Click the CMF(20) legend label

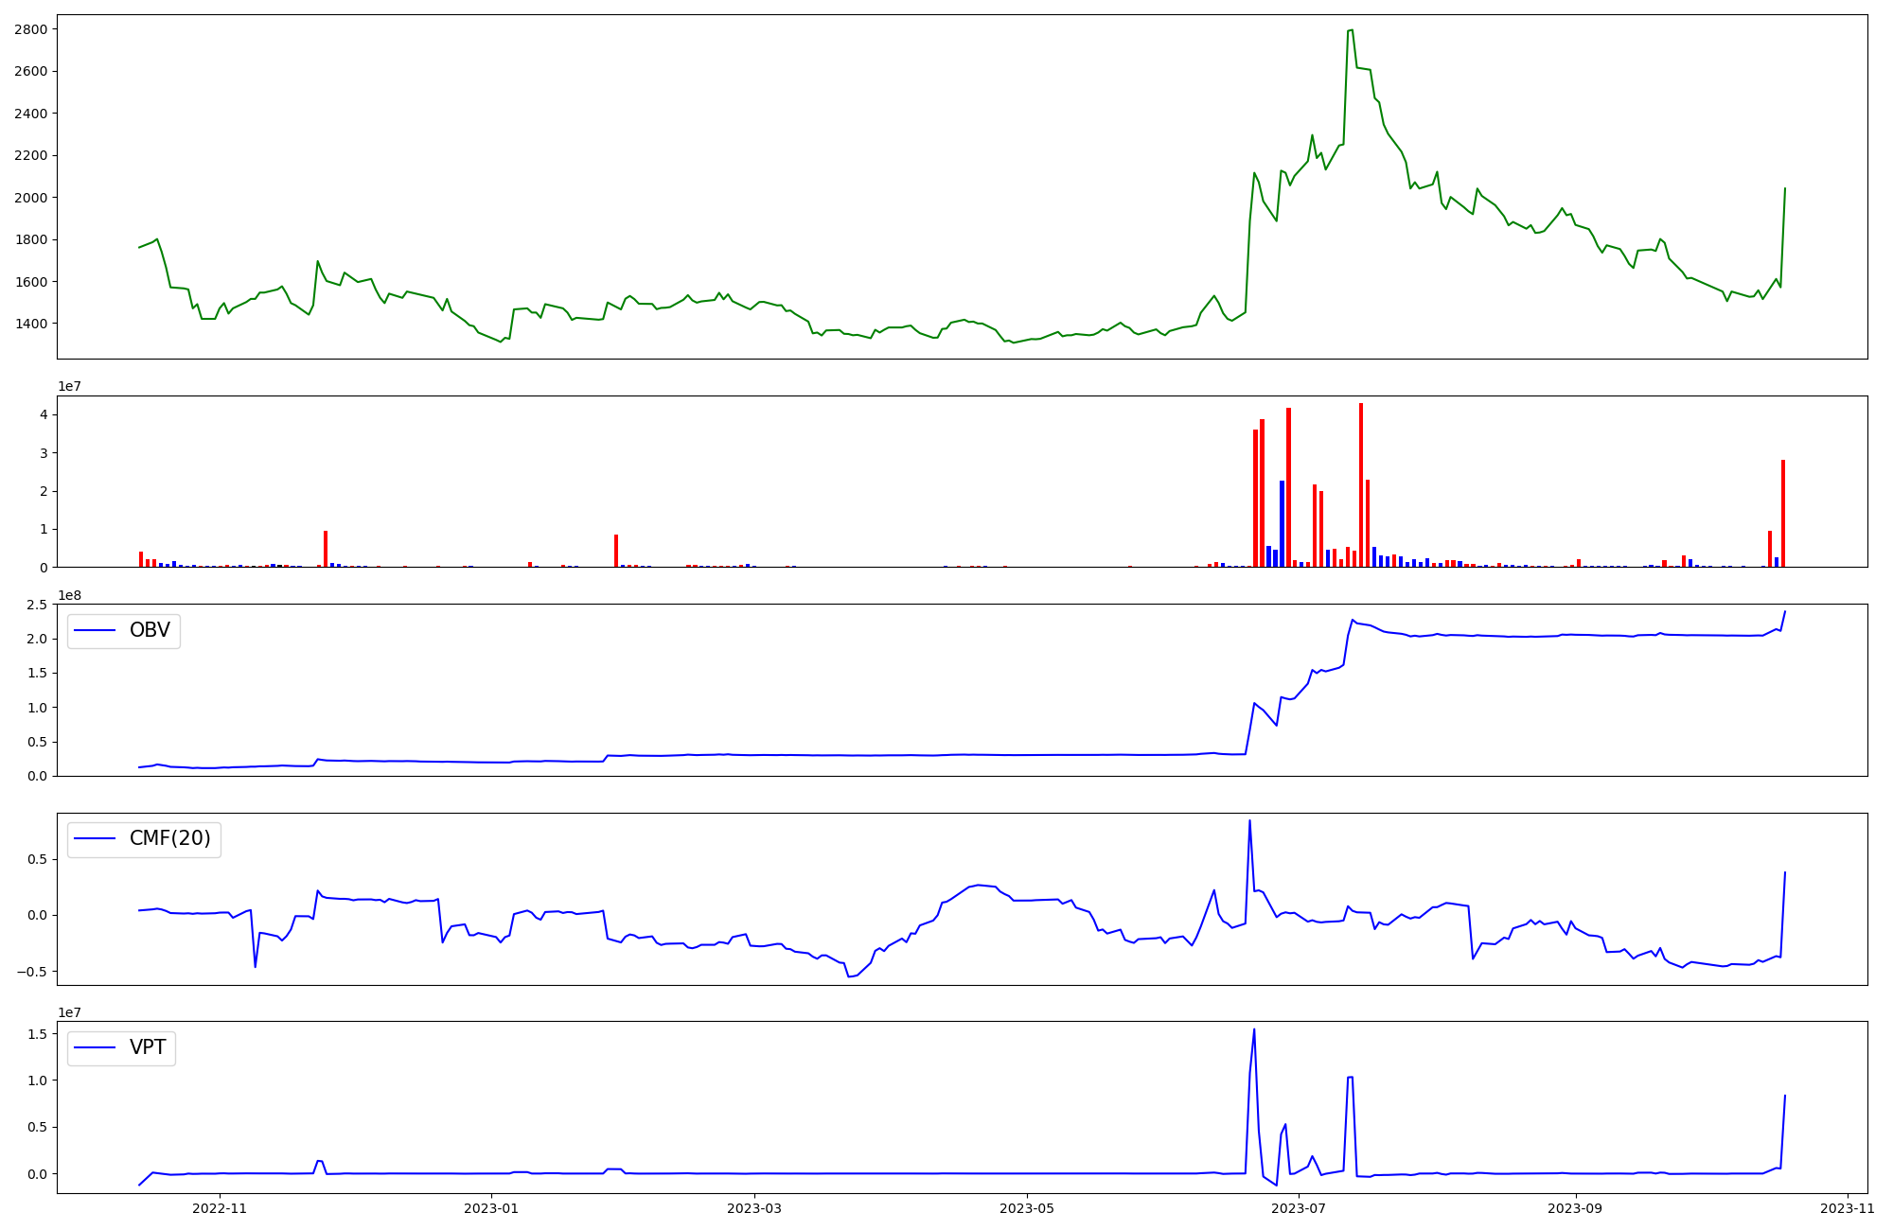pyautogui.click(x=169, y=838)
